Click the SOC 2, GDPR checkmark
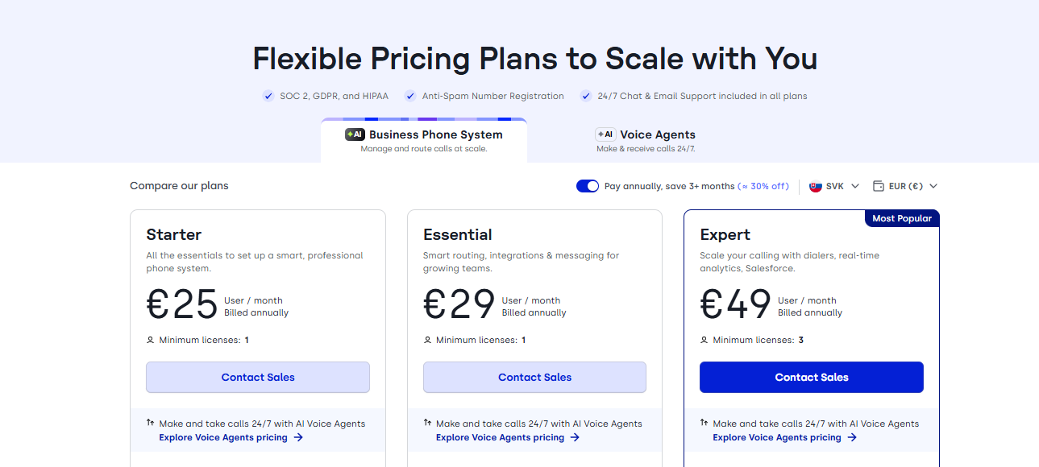The width and height of the screenshot is (1039, 467). pos(268,96)
